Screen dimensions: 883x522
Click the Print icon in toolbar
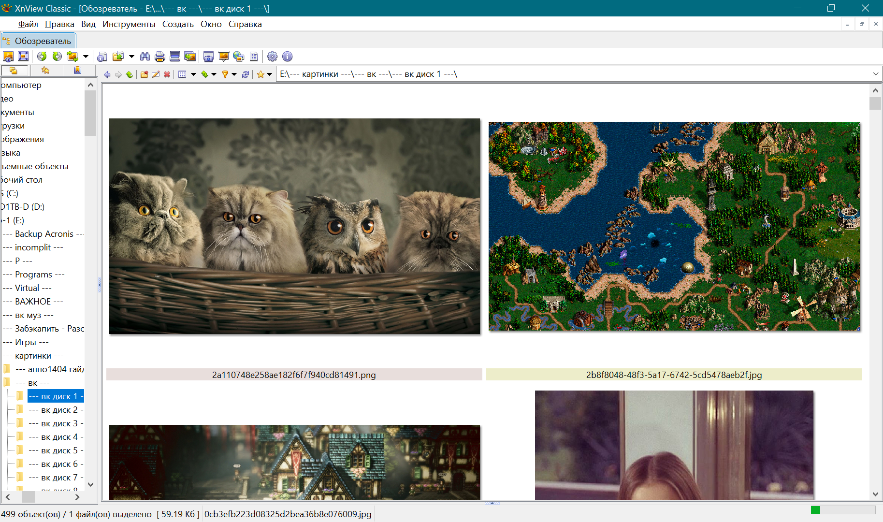click(160, 57)
